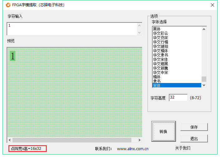Click the preview scroll right arrow
The width and height of the screenshot is (220, 157).
139,140
